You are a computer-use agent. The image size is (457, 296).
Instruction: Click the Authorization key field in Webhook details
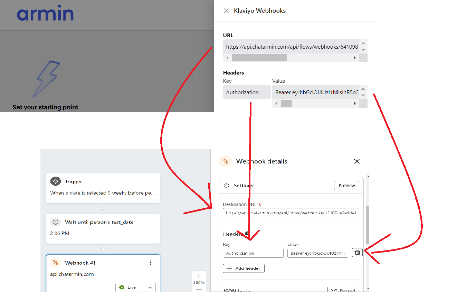click(x=253, y=253)
